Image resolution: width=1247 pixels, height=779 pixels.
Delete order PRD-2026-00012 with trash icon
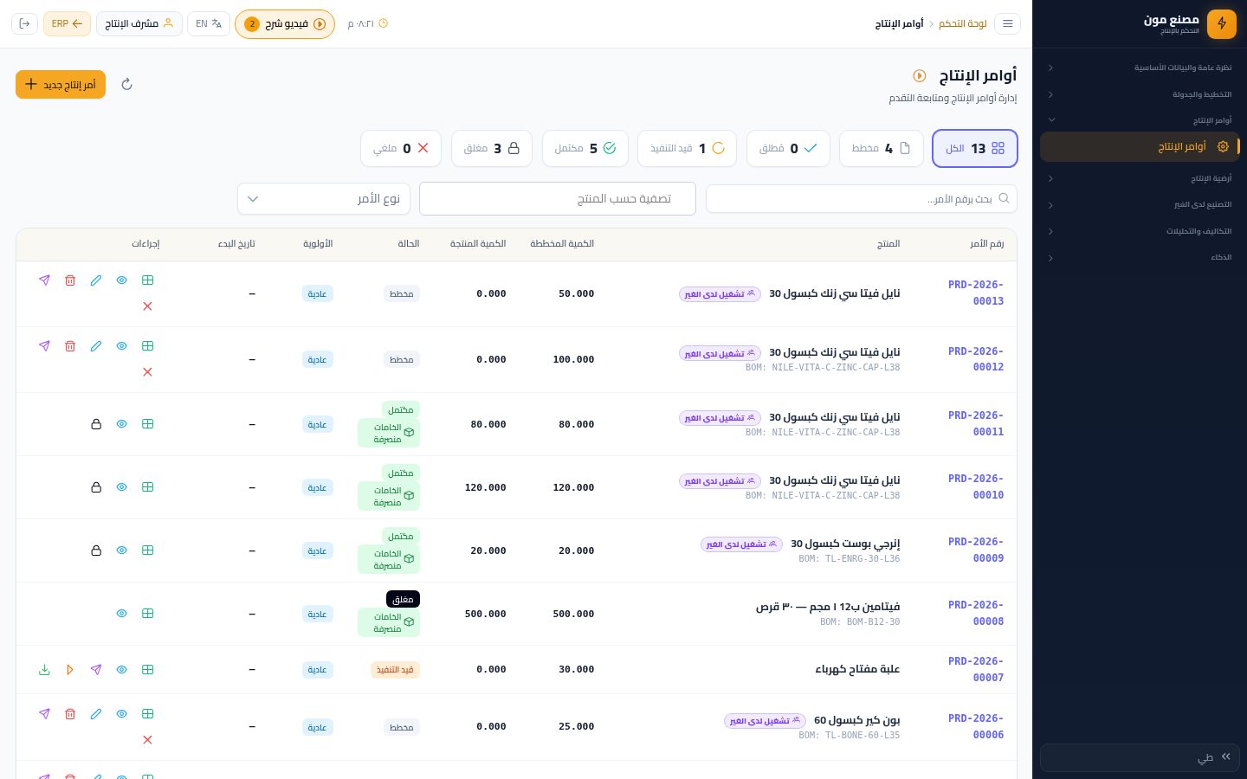tap(70, 346)
